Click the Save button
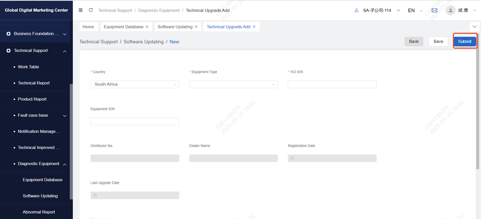The height and width of the screenshot is (219, 481). tap(438, 41)
